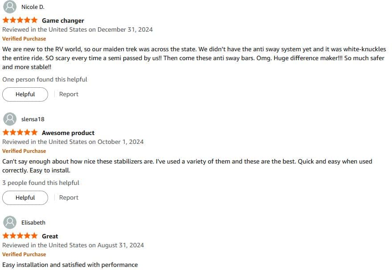
Task: Click the star rating on Elisabeth's Great review
Action: click(20, 236)
